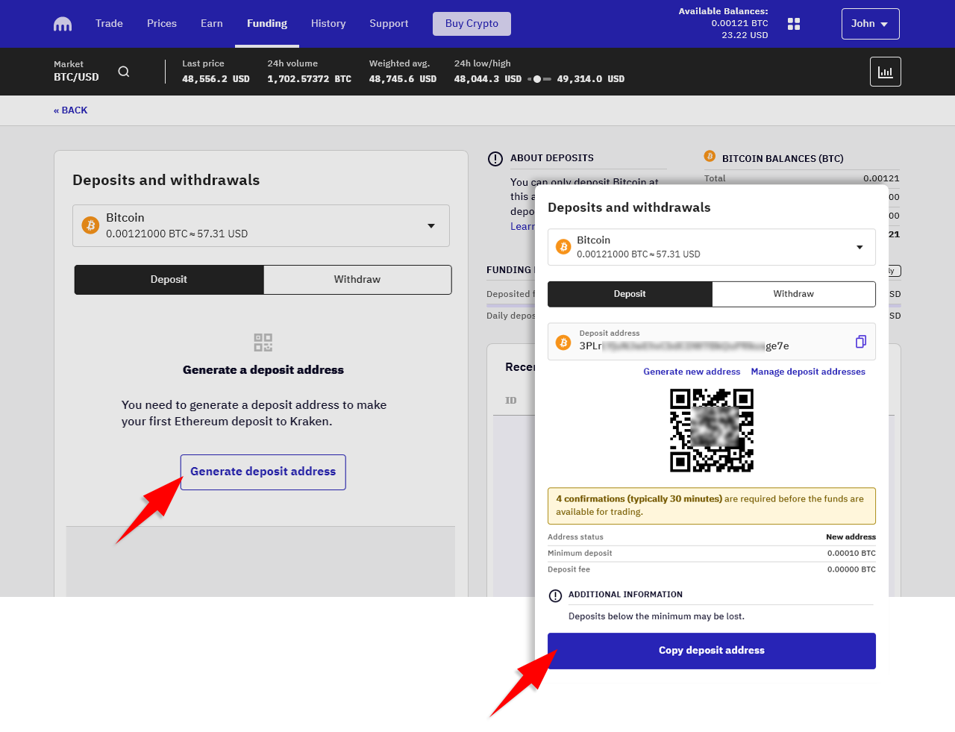
Task: Open the Earn section
Action: pos(212,23)
